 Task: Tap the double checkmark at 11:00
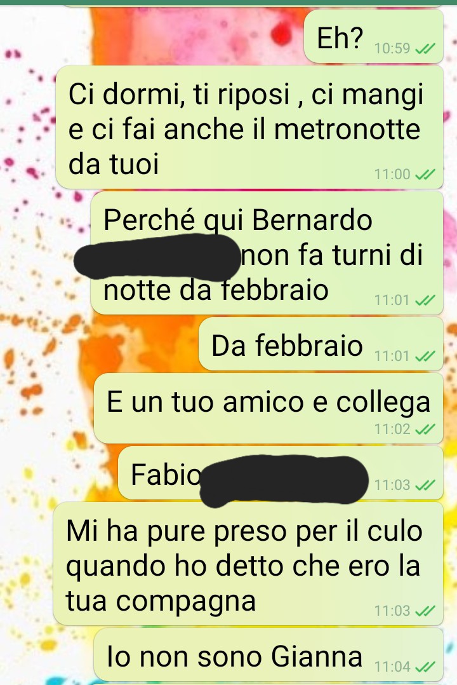[x=425, y=175]
